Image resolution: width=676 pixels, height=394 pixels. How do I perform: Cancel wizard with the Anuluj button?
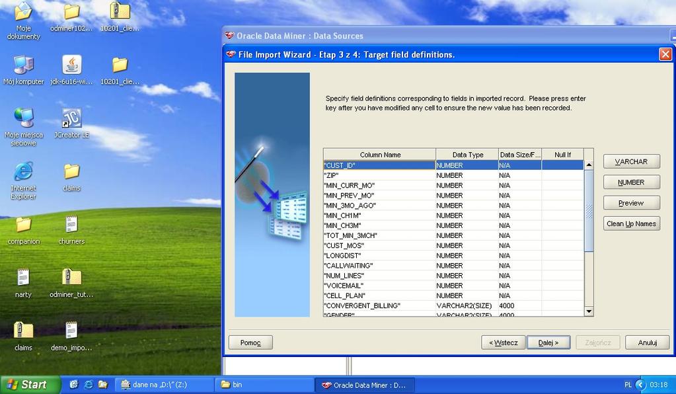point(648,342)
